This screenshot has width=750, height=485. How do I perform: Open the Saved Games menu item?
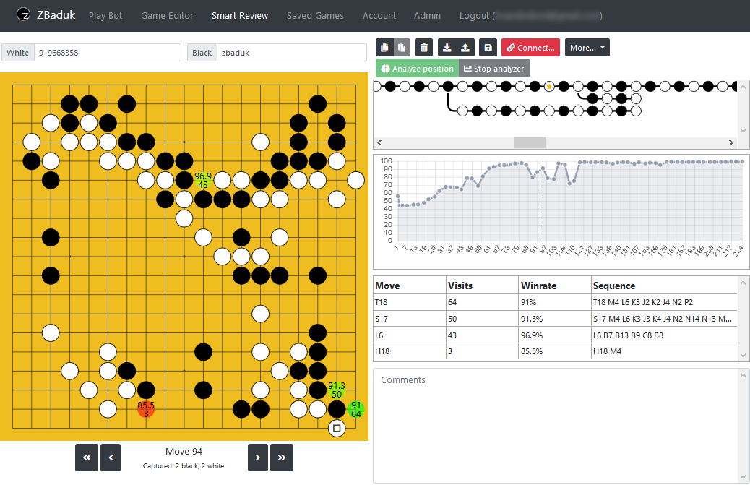(x=314, y=15)
